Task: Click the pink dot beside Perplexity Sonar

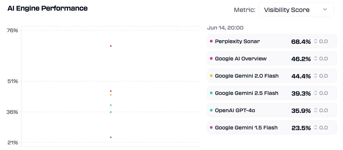Action: 211,41
